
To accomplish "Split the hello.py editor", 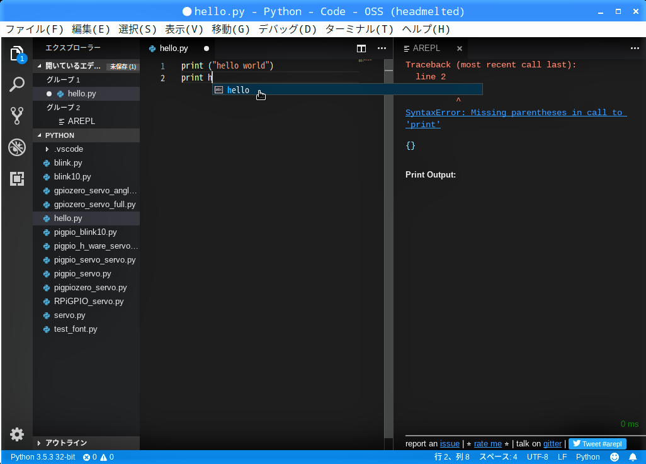I will 361,48.
